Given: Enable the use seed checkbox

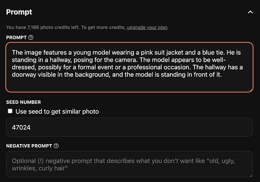Looking at the screenshot, I should 10,111.
